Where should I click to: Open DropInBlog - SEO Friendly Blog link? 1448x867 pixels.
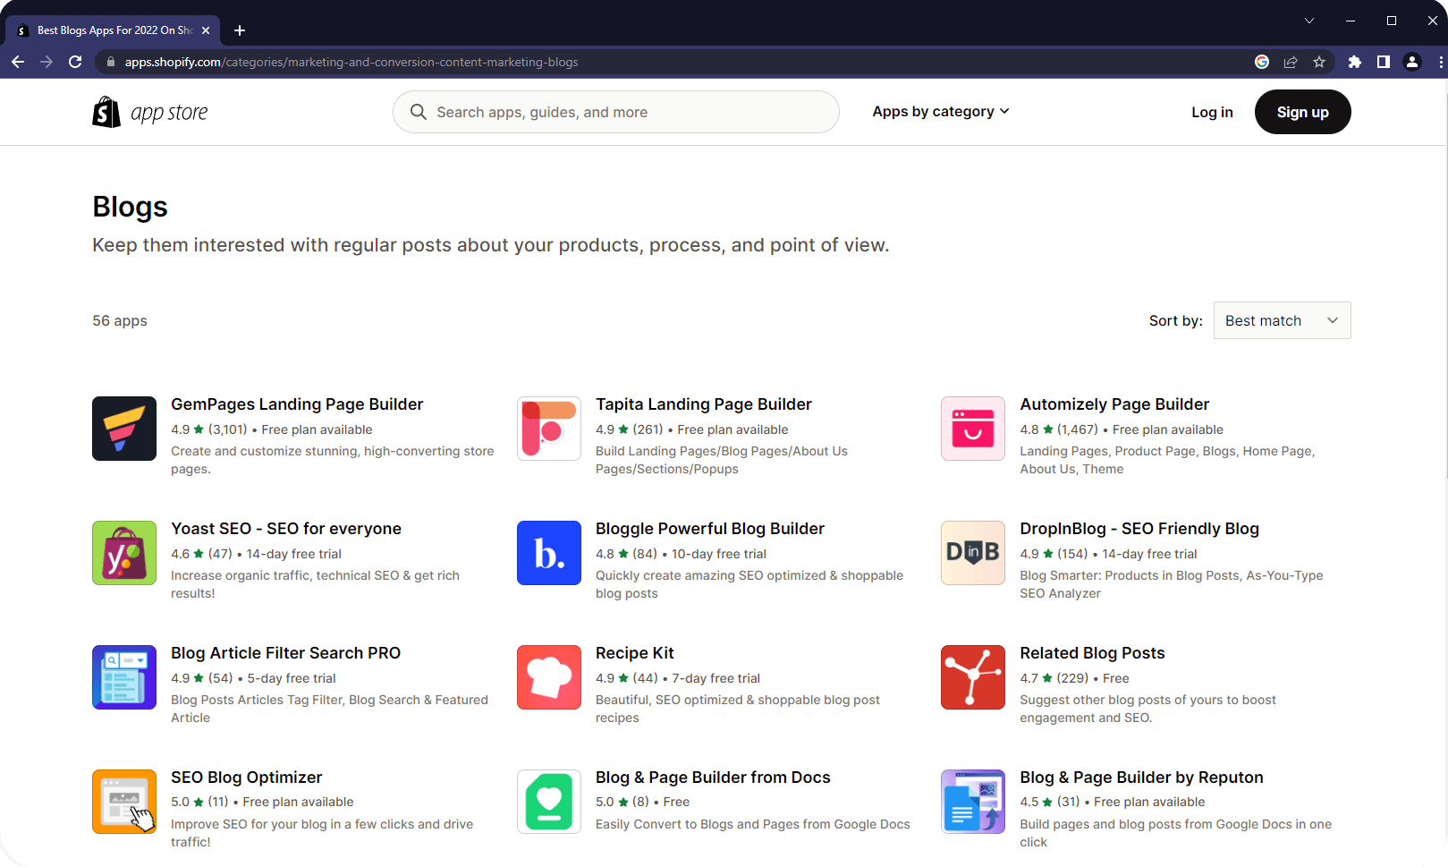click(1139, 529)
